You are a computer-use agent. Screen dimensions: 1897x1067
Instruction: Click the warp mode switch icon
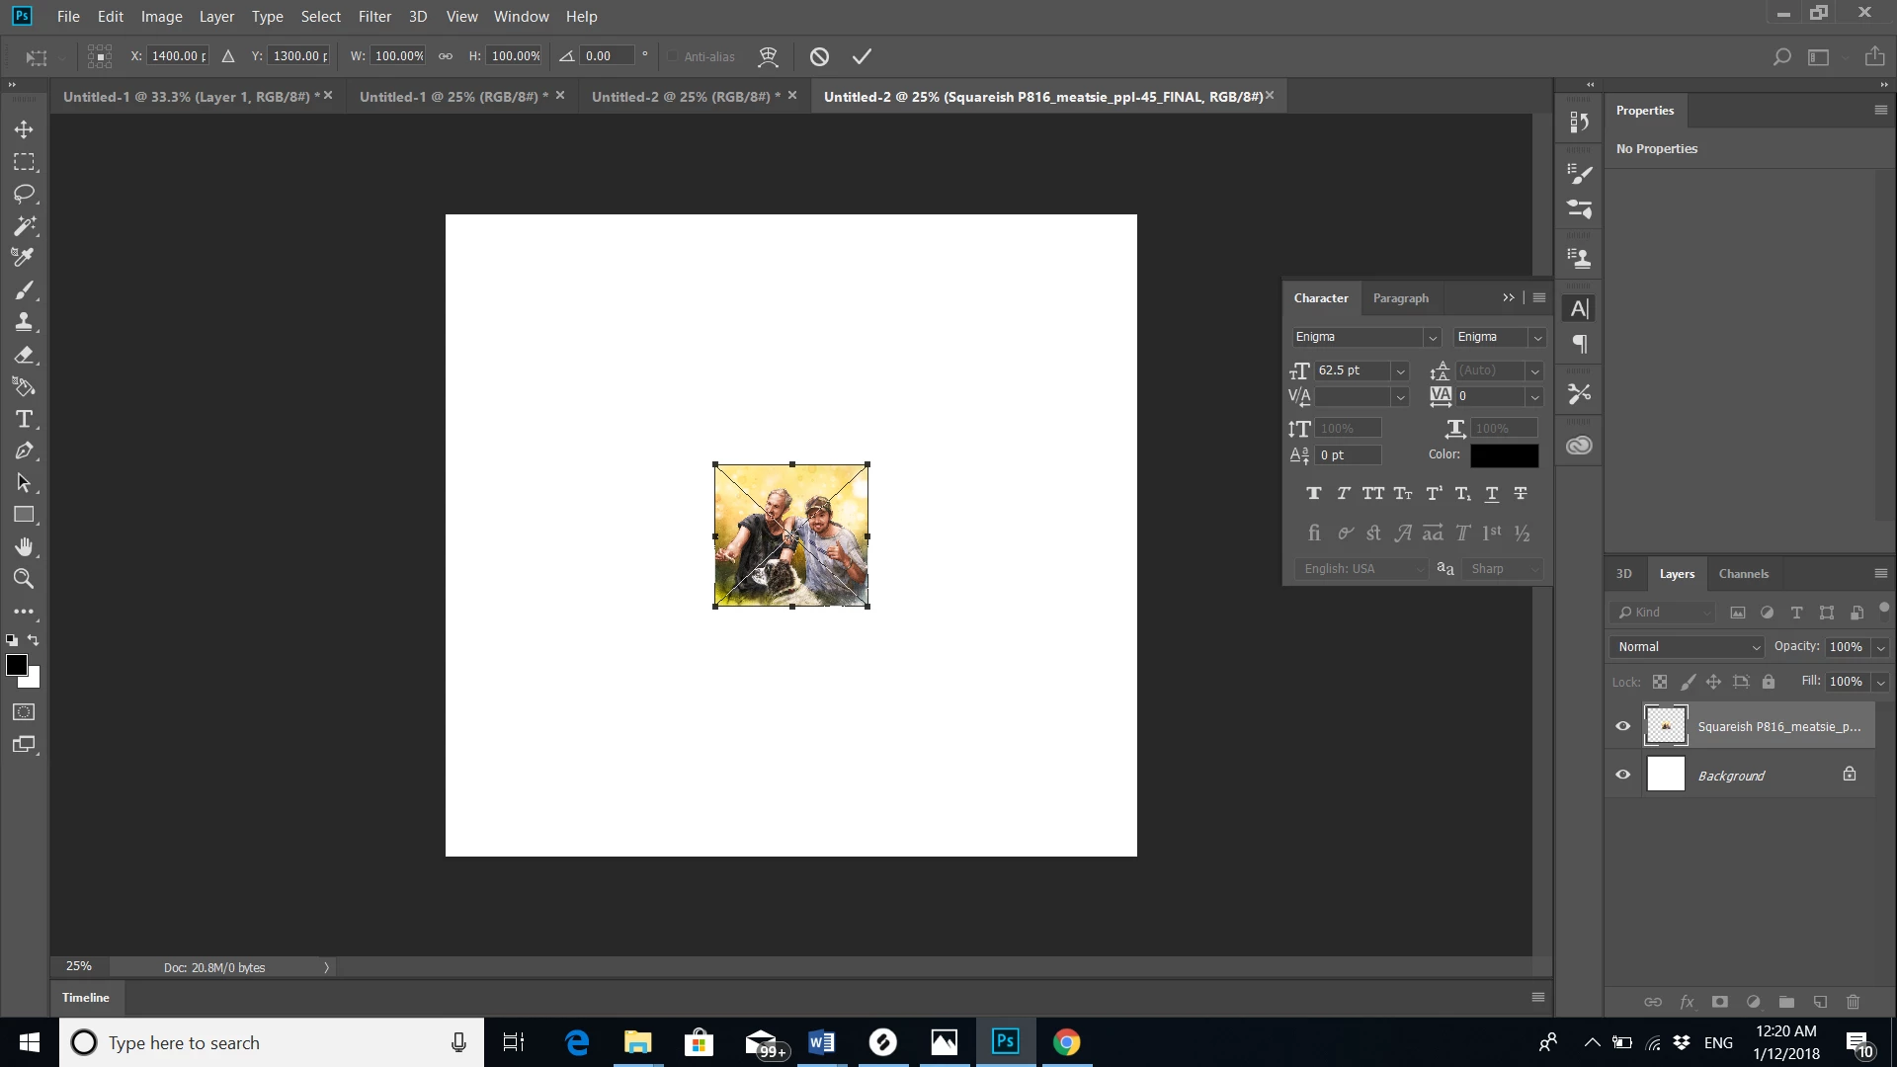point(768,56)
